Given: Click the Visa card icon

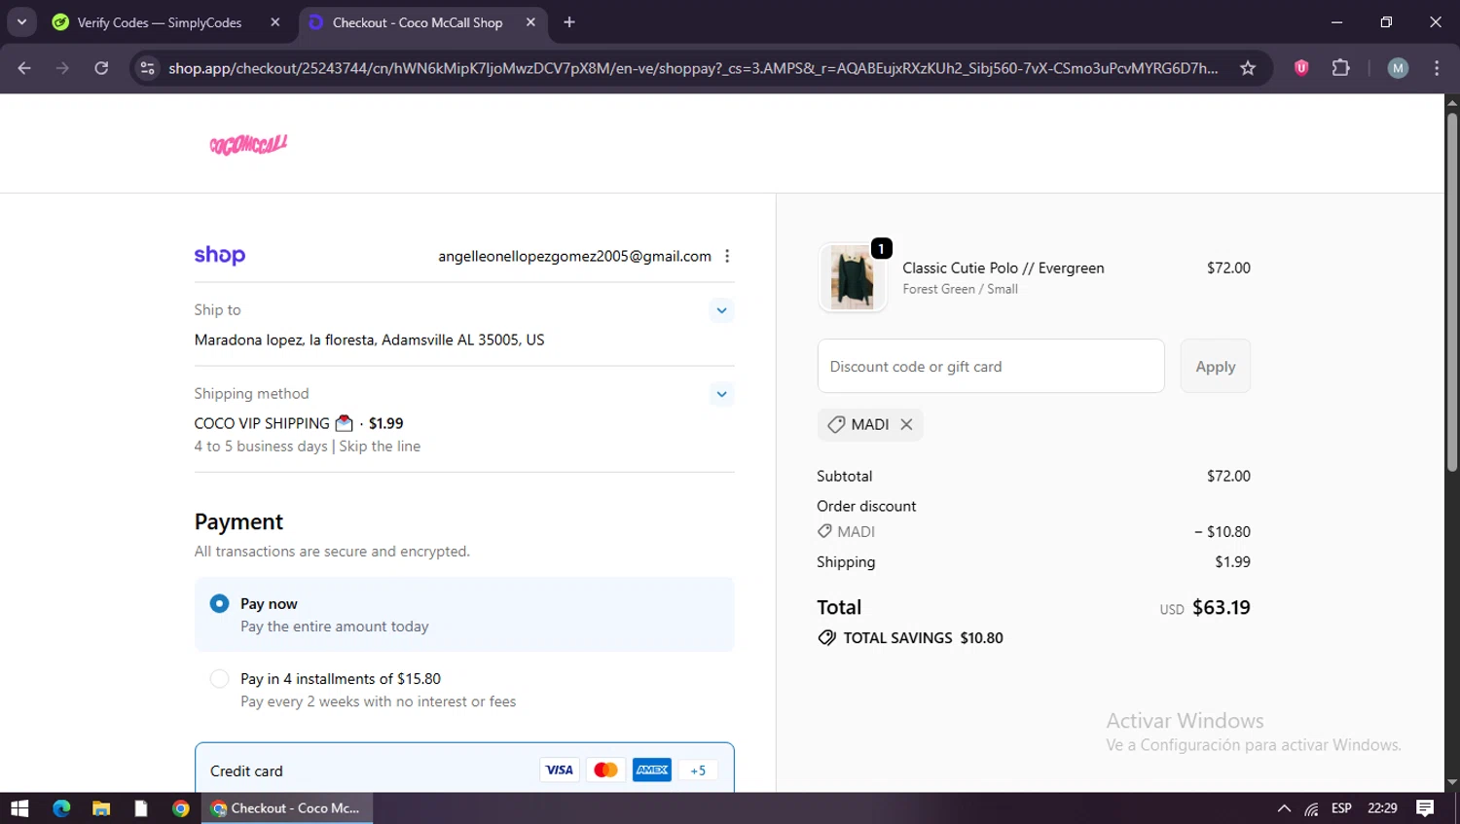Looking at the screenshot, I should (x=559, y=770).
